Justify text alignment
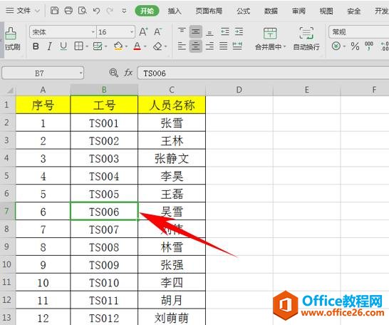 point(223,46)
